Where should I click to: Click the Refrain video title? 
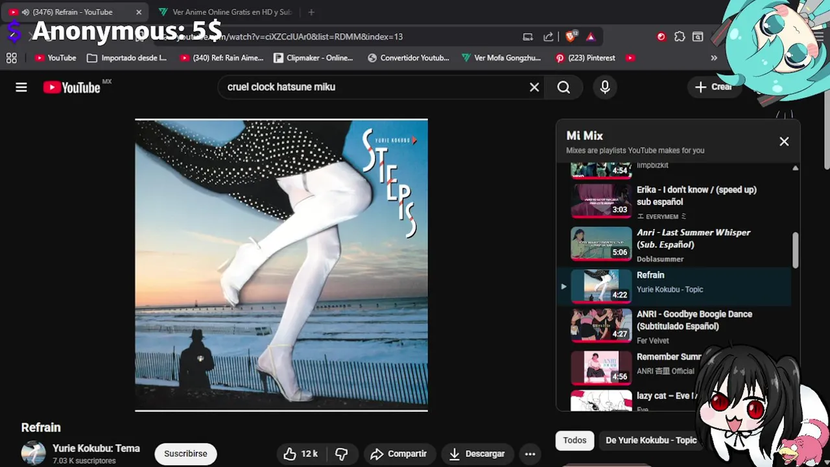(41, 427)
